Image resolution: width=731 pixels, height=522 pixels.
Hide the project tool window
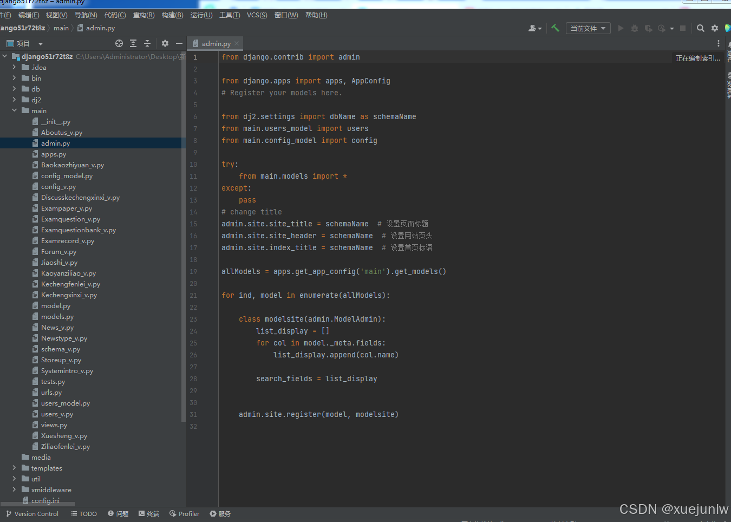point(179,43)
